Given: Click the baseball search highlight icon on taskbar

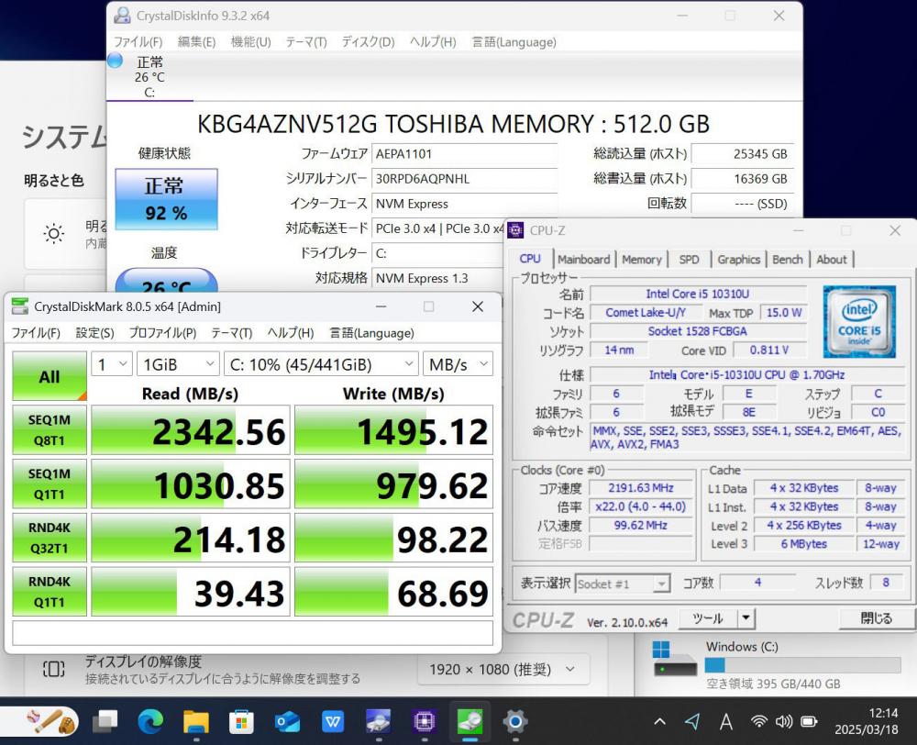Looking at the screenshot, I should pyautogui.click(x=51, y=721).
